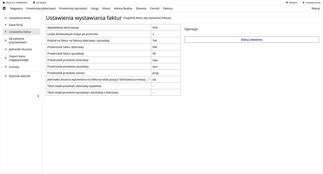Click the arrow icon beside Licencja
323x174 pixels.
[x=5, y=67]
